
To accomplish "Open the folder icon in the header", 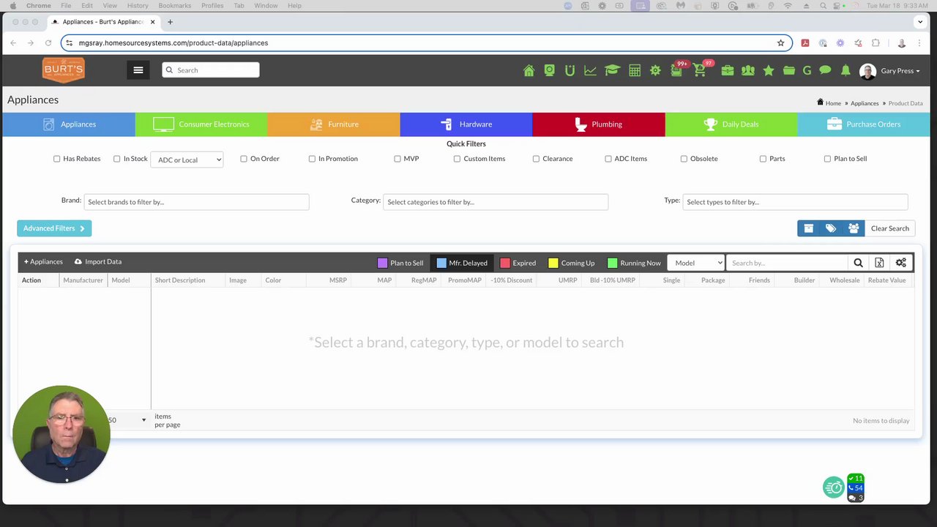I will click(x=788, y=70).
